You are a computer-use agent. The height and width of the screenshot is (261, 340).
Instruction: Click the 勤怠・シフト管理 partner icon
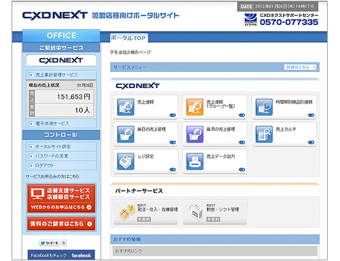point(196,212)
